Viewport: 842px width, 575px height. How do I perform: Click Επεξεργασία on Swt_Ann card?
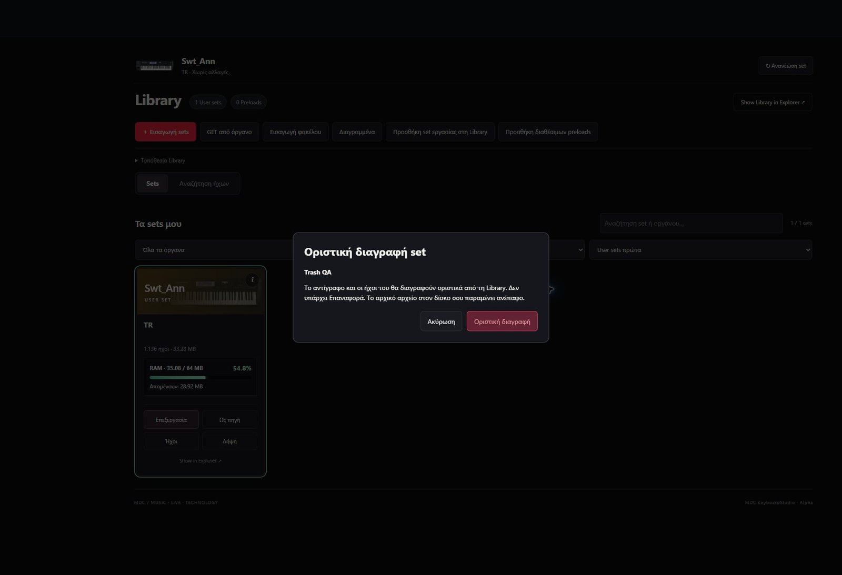click(171, 420)
